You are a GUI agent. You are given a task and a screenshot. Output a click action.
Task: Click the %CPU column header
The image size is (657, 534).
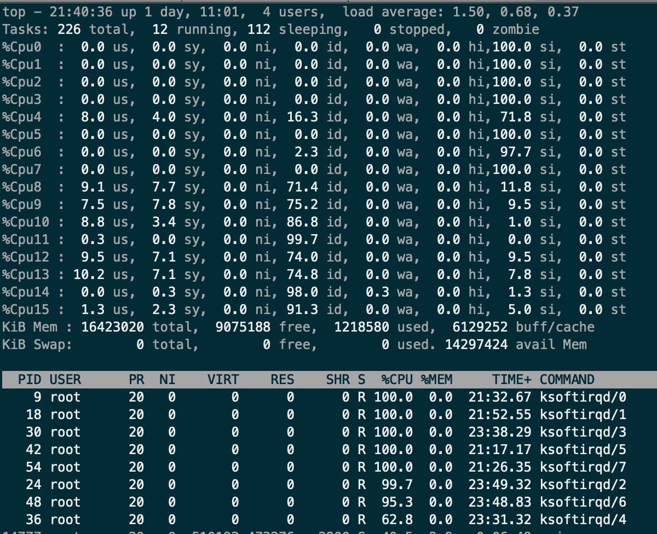(x=397, y=380)
